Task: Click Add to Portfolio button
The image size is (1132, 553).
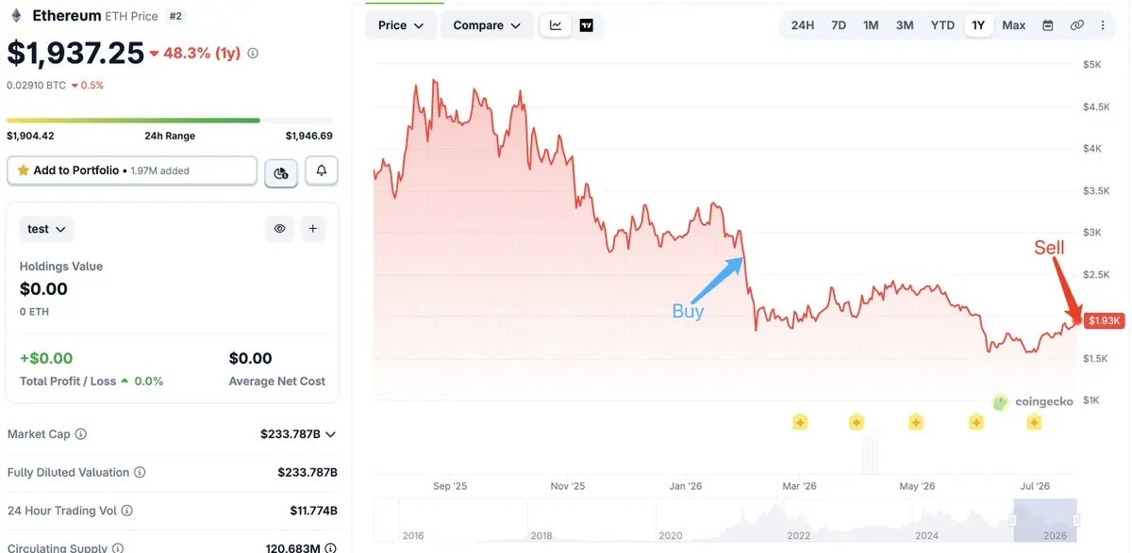Action: [132, 171]
